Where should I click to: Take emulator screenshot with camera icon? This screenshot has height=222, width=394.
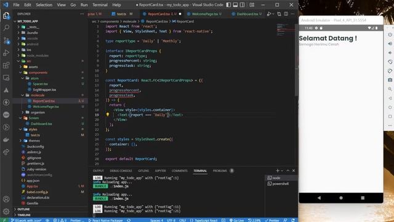[390, 80]
